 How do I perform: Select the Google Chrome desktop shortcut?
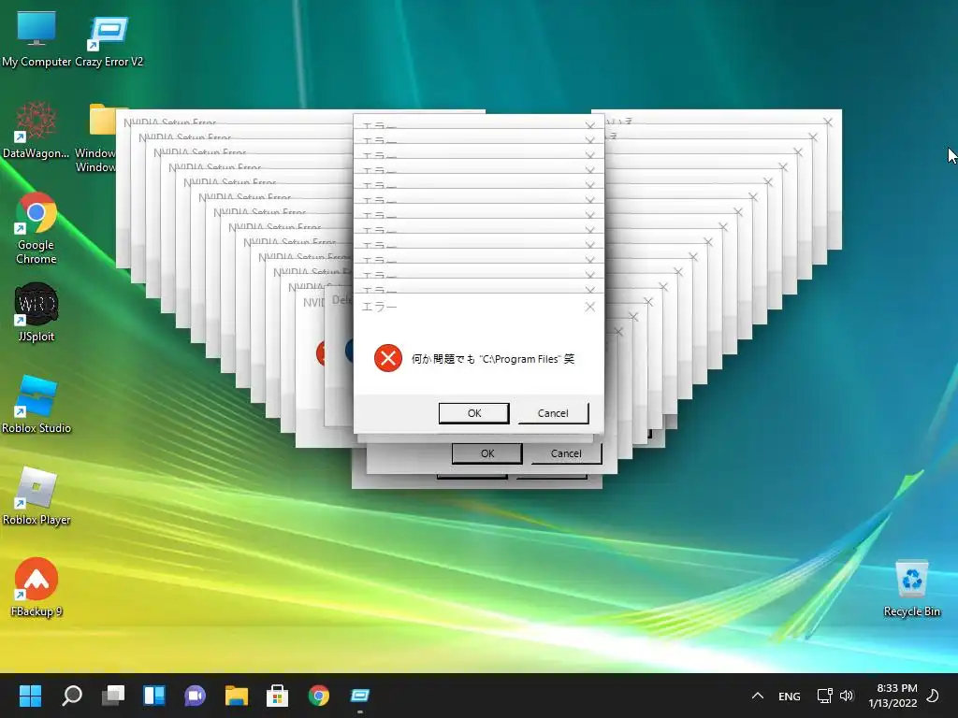36,228
